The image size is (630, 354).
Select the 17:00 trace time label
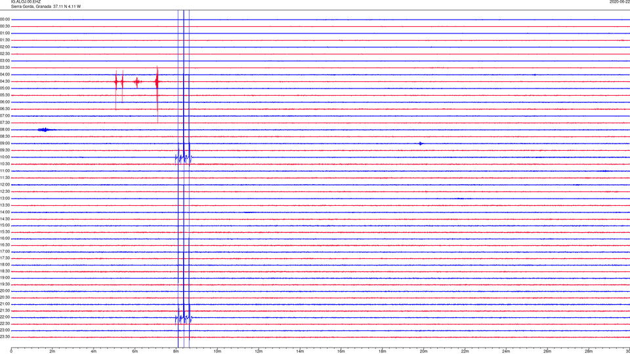pos(5,252)
